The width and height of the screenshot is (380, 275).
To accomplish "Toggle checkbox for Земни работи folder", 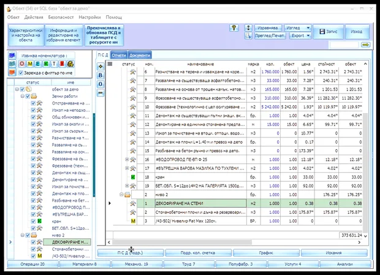I will tap(28, 96).
